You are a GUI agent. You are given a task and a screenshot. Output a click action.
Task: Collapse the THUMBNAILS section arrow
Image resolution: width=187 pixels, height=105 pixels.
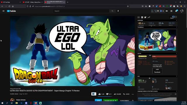176,27
